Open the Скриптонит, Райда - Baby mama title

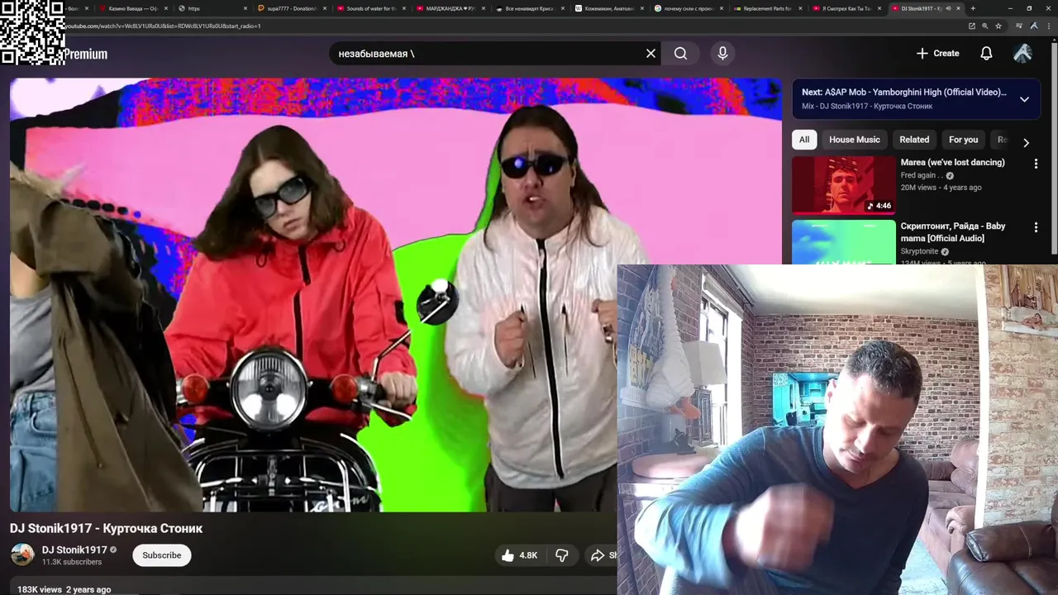tap(953, 232)
